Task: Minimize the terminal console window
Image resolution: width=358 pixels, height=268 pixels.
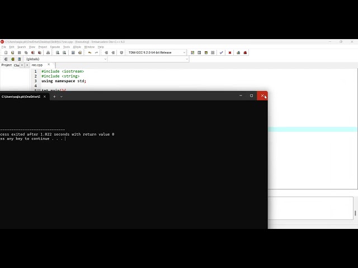Action: (241, 95)
